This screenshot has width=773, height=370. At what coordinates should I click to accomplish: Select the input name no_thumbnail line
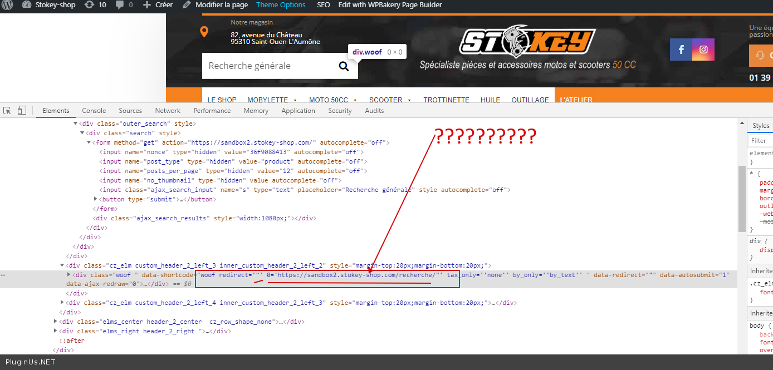220,180
